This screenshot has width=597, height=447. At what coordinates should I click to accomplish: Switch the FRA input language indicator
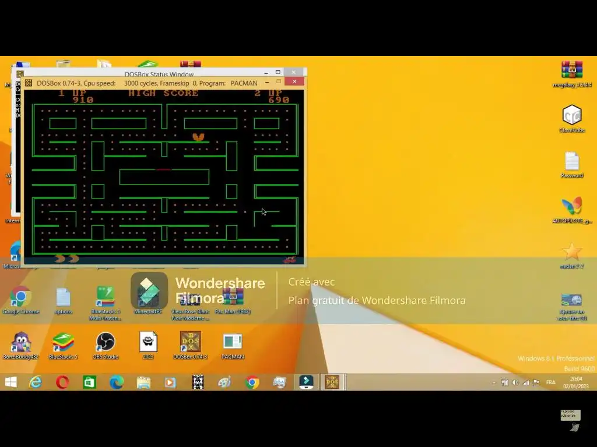pyautogui.click(x=550, y=382)
